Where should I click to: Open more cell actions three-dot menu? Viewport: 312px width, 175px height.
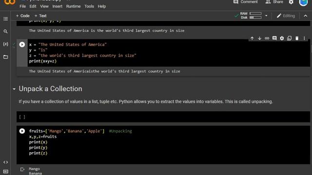tap(304, 38)
